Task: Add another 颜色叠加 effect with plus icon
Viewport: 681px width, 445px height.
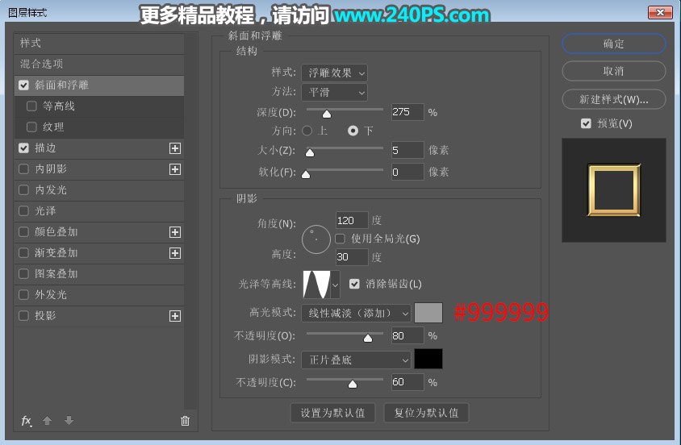Action: coord(174,232)
